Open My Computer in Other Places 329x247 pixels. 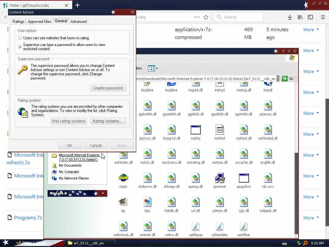pyautogui.click(x=69, y=172)
